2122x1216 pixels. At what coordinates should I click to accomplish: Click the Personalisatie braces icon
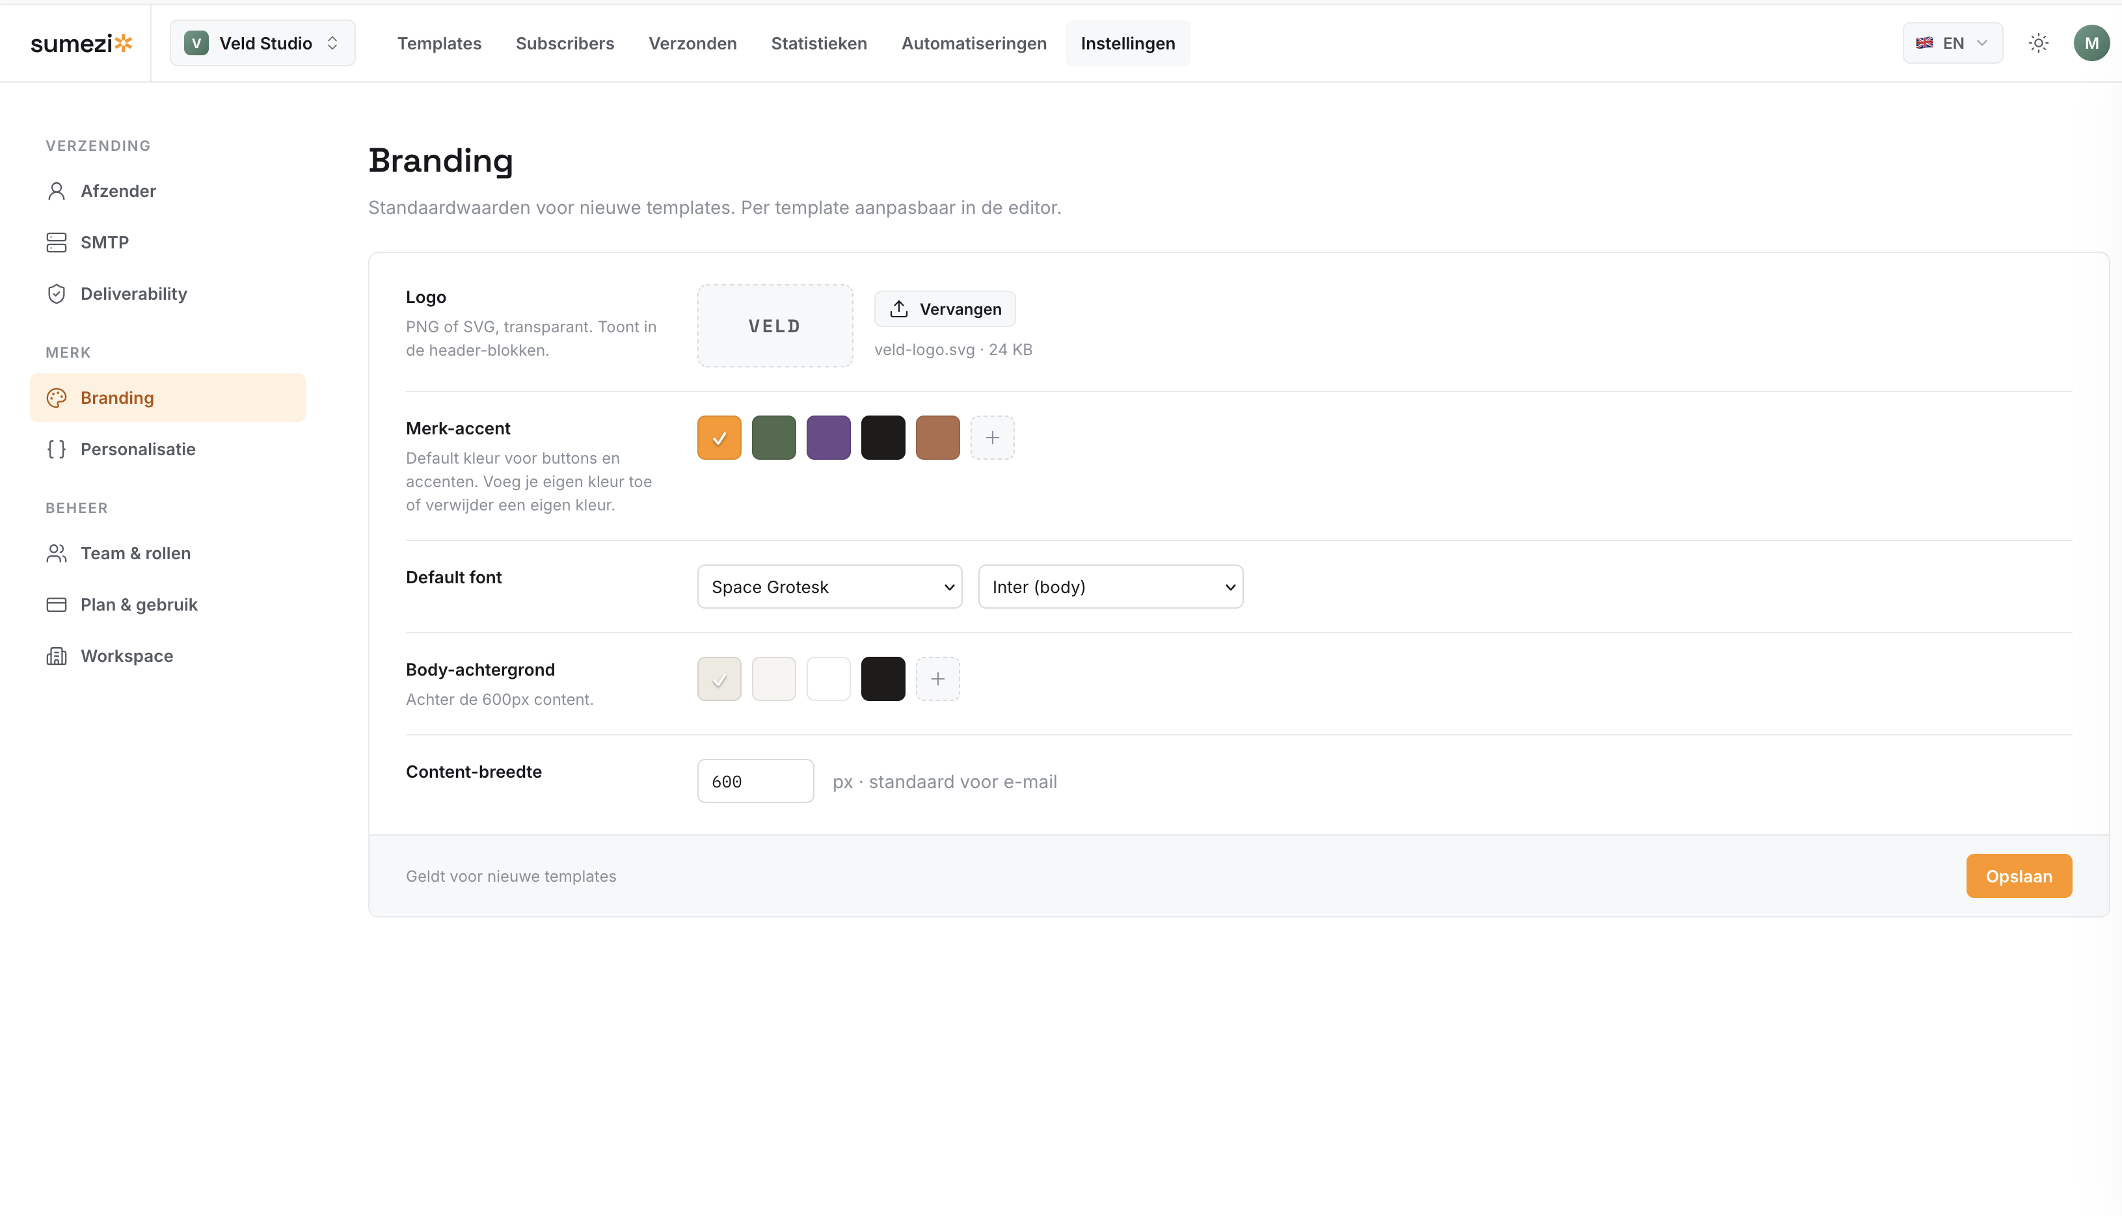click(x=56, y=449)
